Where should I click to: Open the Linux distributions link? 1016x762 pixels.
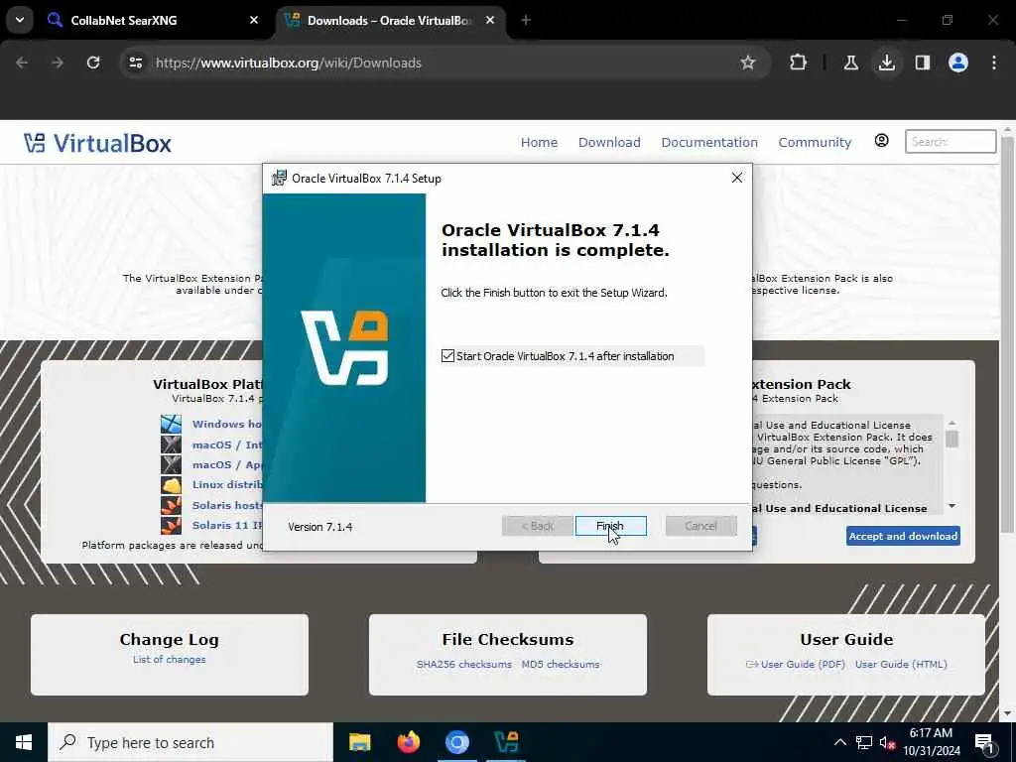(227, 484)
